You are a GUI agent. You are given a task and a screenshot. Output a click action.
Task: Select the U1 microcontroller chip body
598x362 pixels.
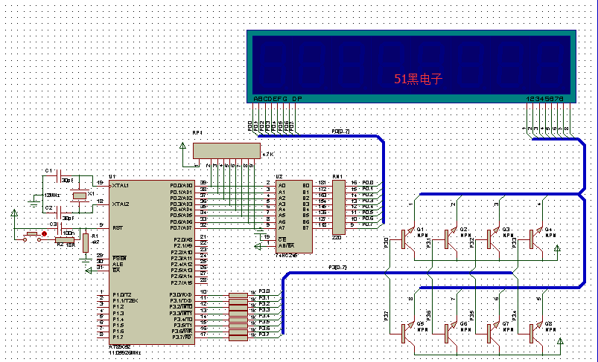click(x=152, y=262)
